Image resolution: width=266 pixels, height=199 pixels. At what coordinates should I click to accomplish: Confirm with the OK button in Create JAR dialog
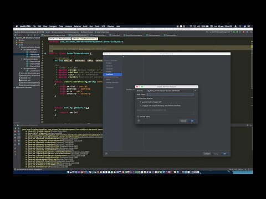192,121
